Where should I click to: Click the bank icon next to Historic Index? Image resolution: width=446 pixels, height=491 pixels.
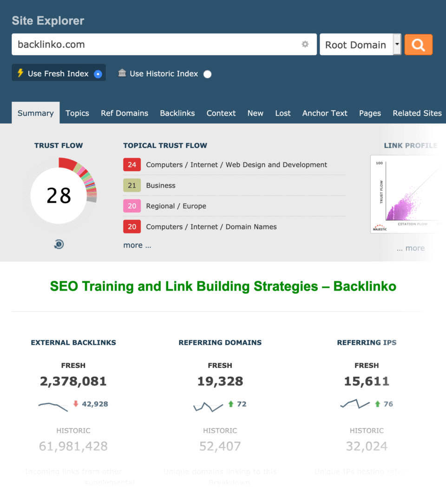tap(121, 73)
